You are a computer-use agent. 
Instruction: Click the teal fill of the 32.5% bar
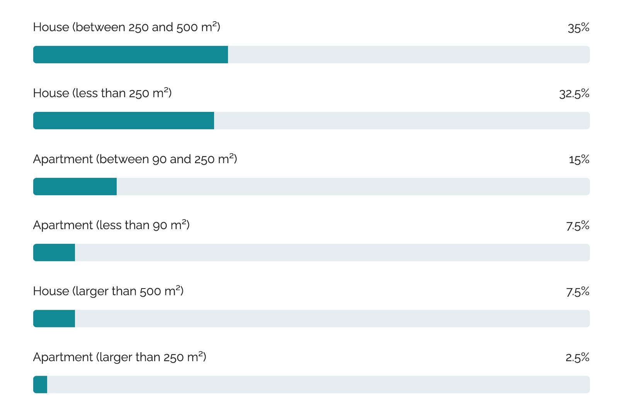124,120
